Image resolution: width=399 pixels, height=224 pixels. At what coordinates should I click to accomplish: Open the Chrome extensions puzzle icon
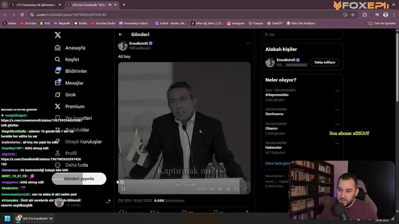(x=365, y=15)
